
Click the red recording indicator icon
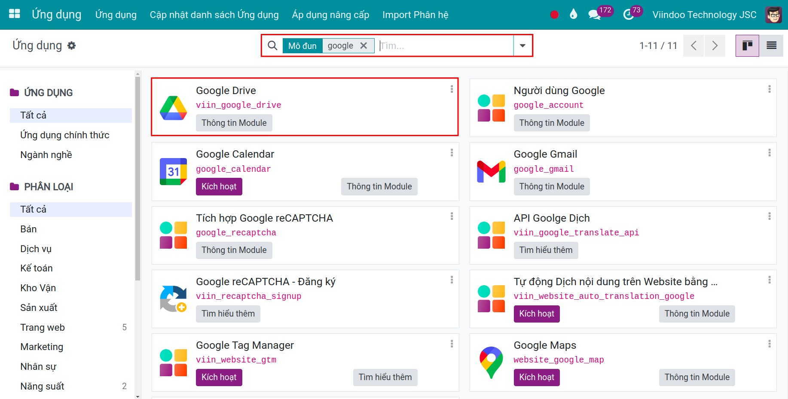[x=554, y=15]
